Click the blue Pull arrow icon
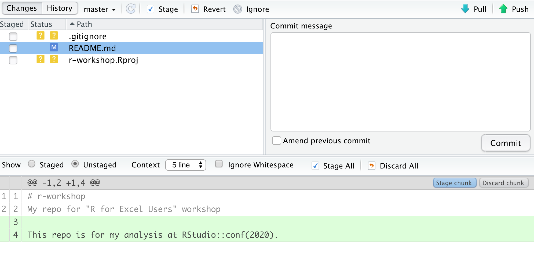 (x=465, y=9)
